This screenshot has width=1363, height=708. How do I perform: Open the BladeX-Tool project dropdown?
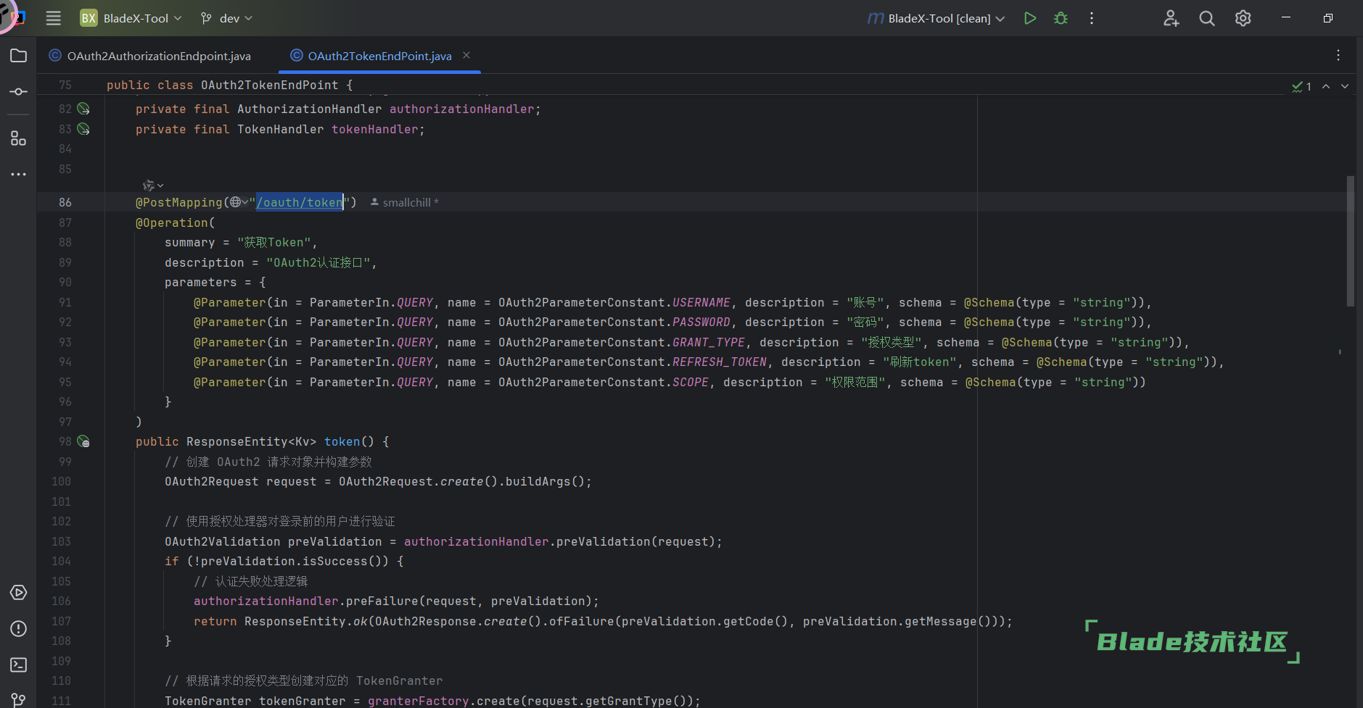(x=131, y=18)
